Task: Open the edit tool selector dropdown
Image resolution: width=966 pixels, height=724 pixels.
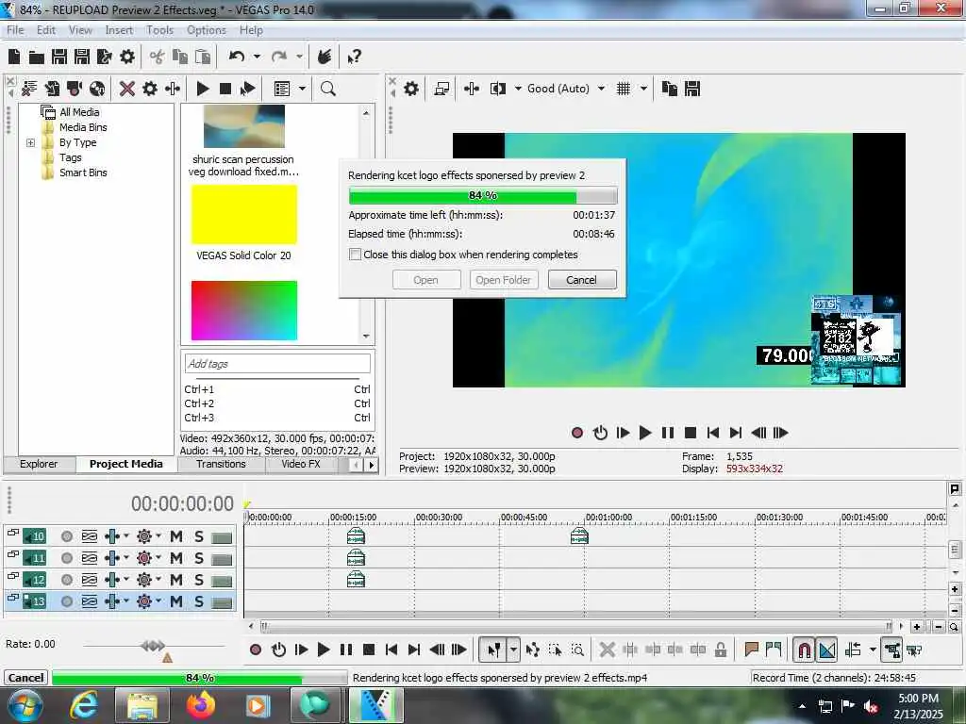Action: pos(513,650)
